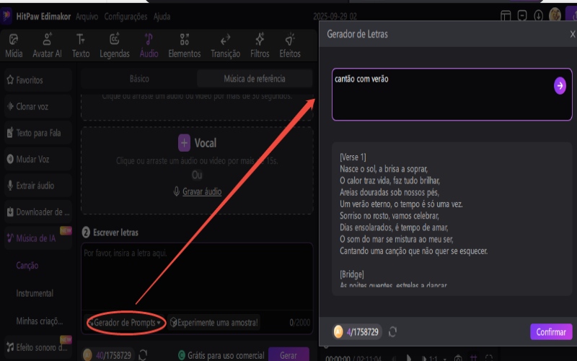The height and width of the screenshot is (361, 577).
Task: Open Minhas criaç... sub-item
Action: (40, 321)
